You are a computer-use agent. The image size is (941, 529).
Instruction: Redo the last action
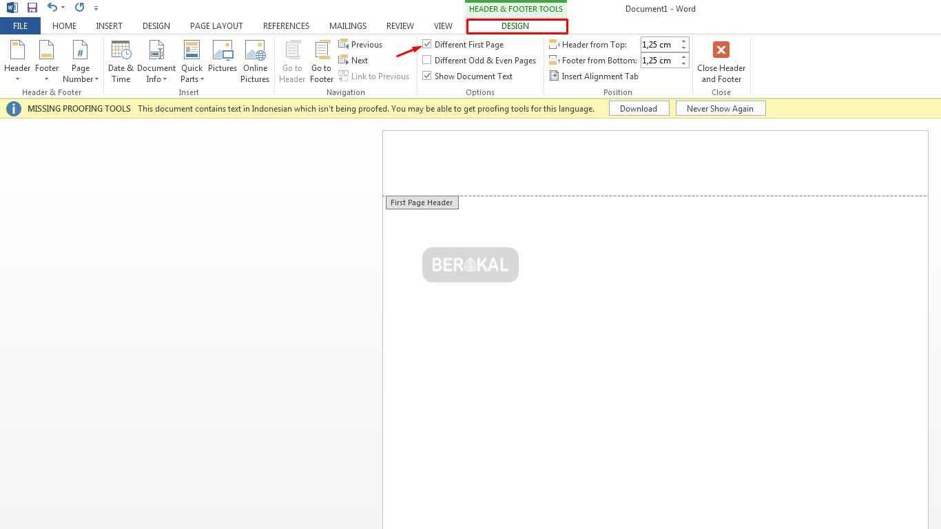[79, 8]
